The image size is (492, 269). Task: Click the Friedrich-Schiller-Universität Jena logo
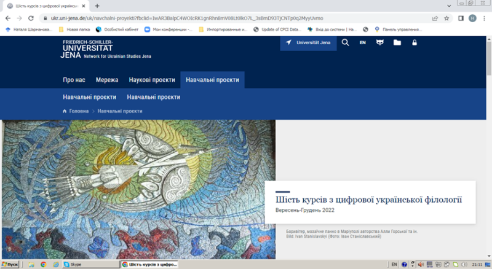[x=87, y=49]
